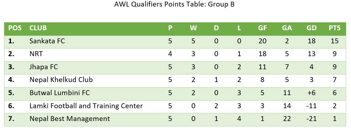Click Nepal Best Management club name
This screenshot has width=351, height=130.
click(x=70, y=119)
